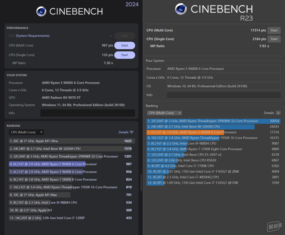The height and width of the screenshot is (235, 285).
Task: Open the CPU (Multi Core) ranking dropdown in Cinebench R23
Action: point(164,113)
